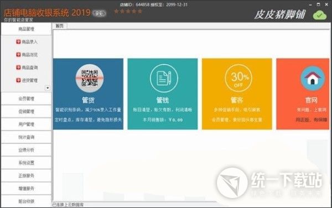Click the QR code scan icon on 管货 tile
The width and height of the screenshot is (332, 208).
click(x=90, y=79)
